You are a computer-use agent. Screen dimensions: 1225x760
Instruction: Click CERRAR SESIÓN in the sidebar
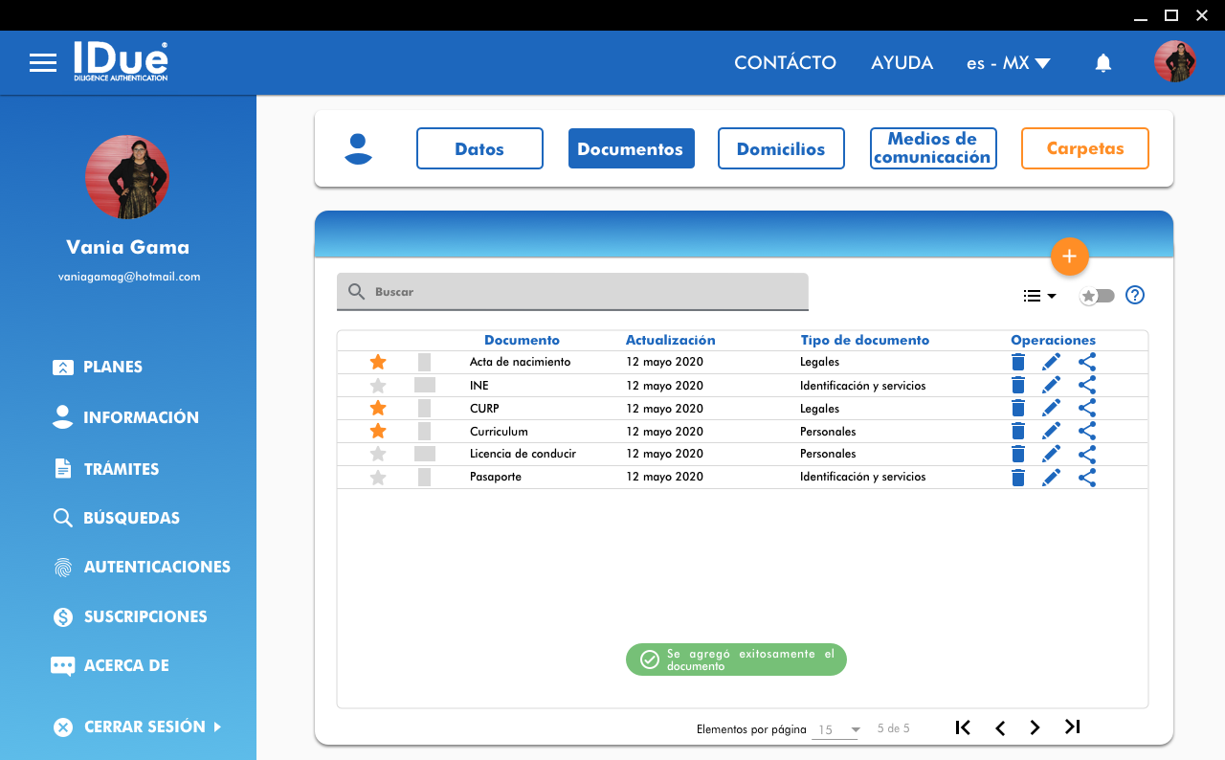tap(144, 726)
